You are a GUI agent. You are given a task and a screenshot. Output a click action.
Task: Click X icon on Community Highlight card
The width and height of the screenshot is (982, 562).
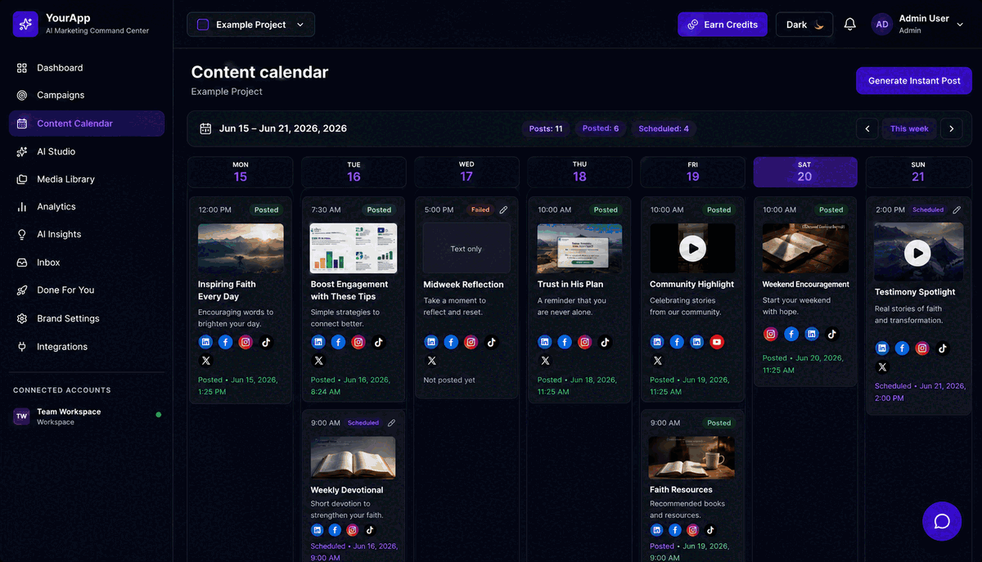(657, 361)
